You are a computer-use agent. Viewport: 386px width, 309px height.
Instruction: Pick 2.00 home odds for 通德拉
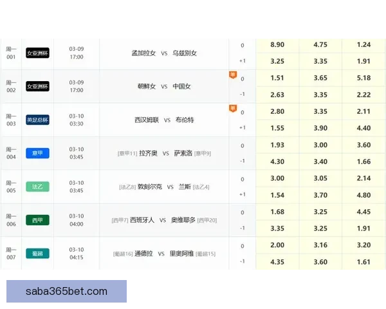[277, 245]
